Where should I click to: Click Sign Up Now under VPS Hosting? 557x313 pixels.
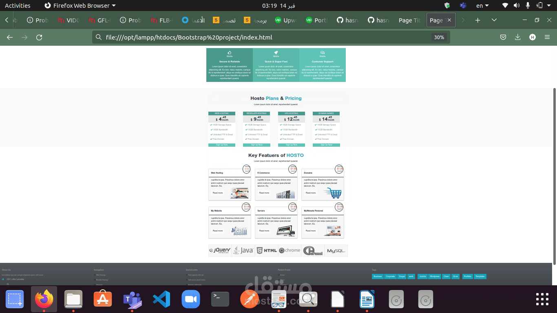pos(292,145)
